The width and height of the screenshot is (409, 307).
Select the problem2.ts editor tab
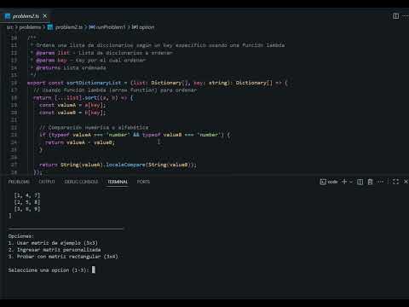click(x=26, y=16)
